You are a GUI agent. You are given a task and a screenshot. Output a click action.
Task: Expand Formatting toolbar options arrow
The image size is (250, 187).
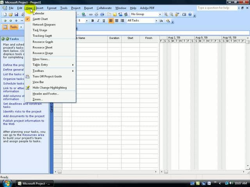(x=173, y=22)
